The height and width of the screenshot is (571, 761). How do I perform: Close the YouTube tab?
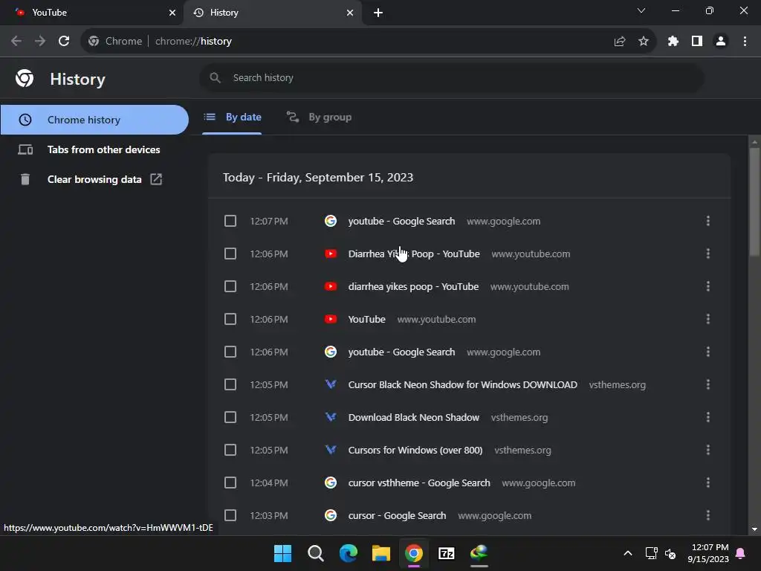click(x=172, y=13)
